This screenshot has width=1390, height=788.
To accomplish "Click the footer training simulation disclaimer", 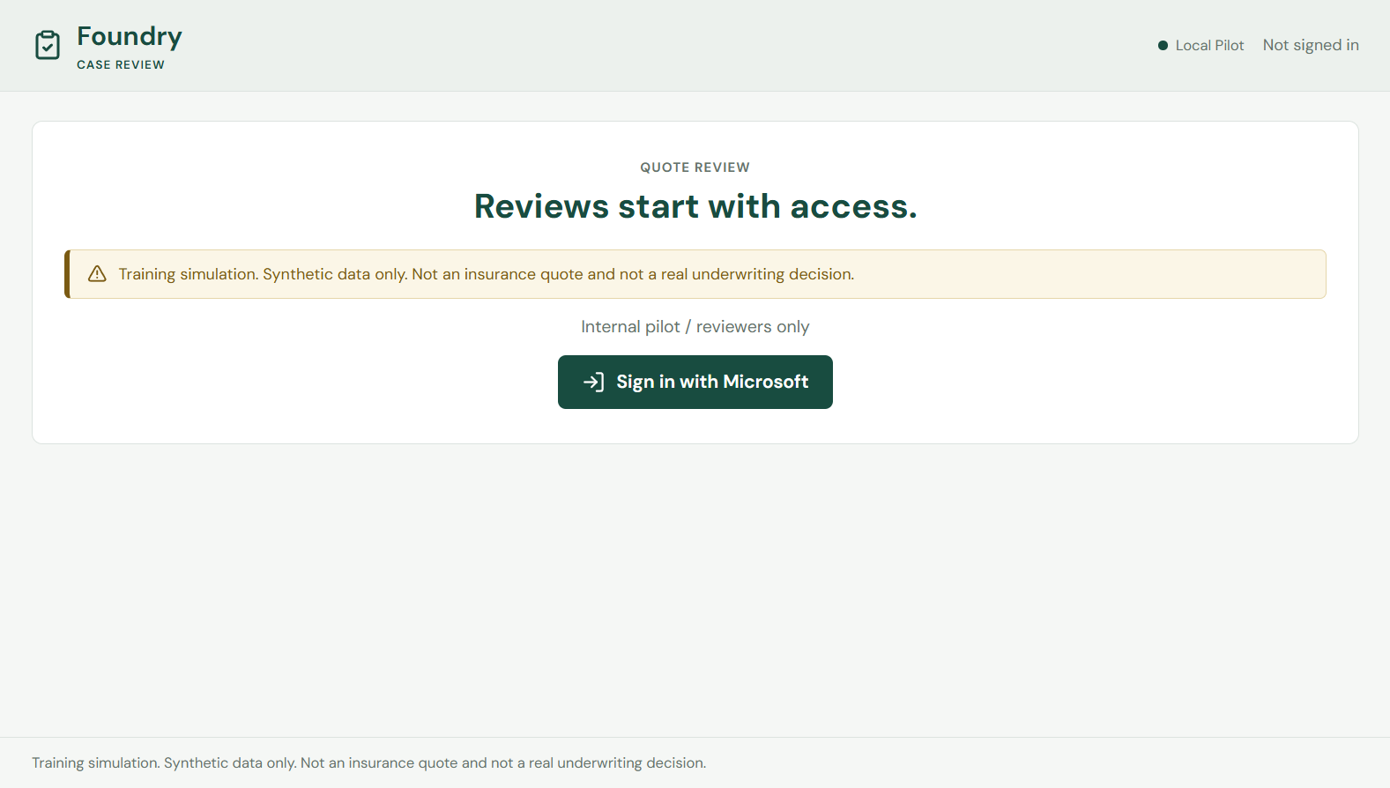I will click(x=369, y=762).
